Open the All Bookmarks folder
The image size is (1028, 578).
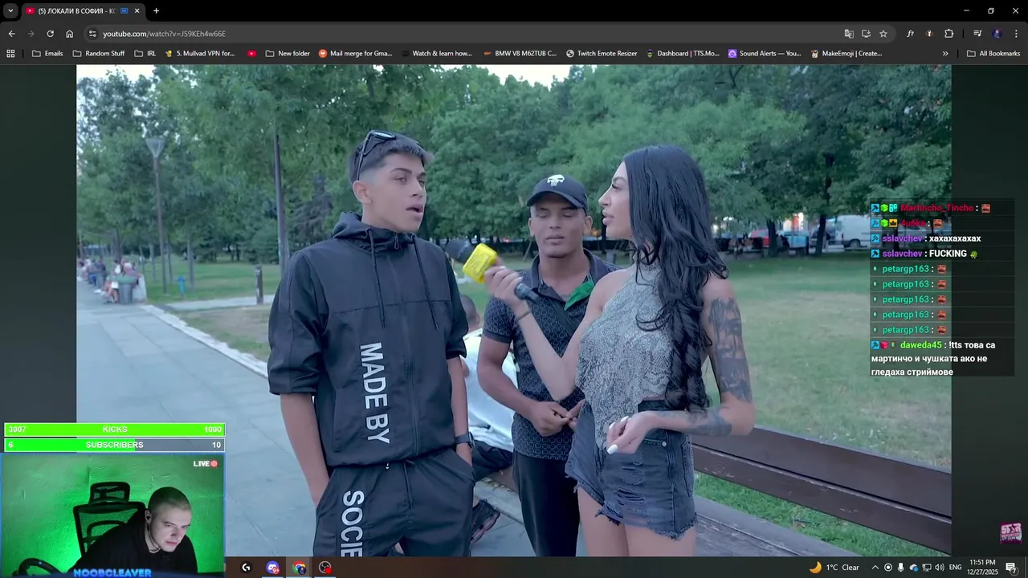click(993, 54)
